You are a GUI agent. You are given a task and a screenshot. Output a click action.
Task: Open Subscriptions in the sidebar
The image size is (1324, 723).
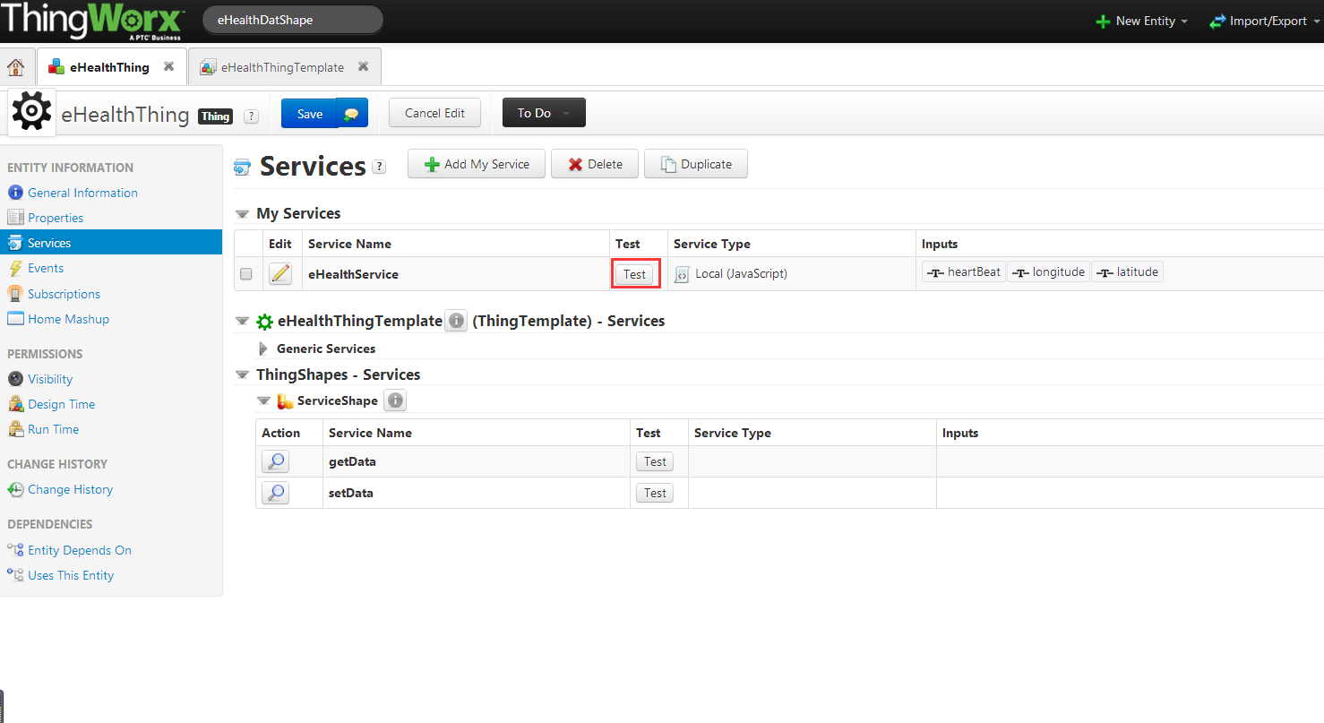point(64,294)
